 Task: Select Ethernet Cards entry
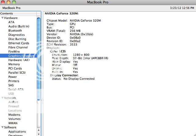click(19, 43)
